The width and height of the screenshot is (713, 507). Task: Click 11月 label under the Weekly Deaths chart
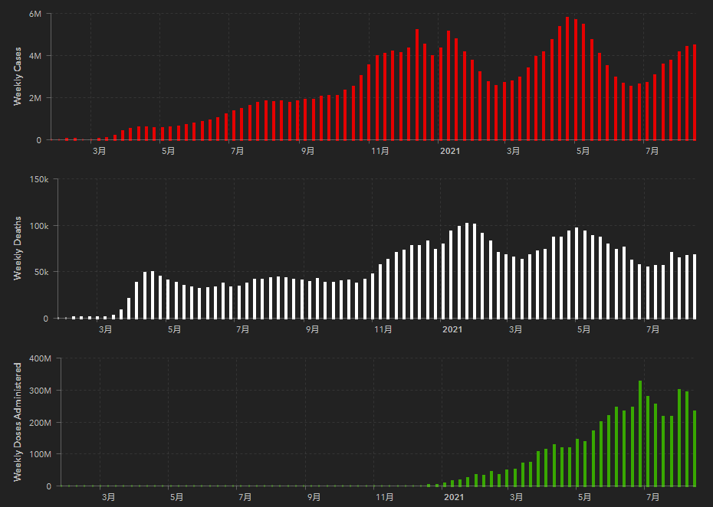click(383, 329)
